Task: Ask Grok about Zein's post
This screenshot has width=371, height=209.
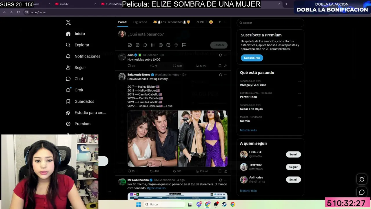Action: tap(221, 55)
